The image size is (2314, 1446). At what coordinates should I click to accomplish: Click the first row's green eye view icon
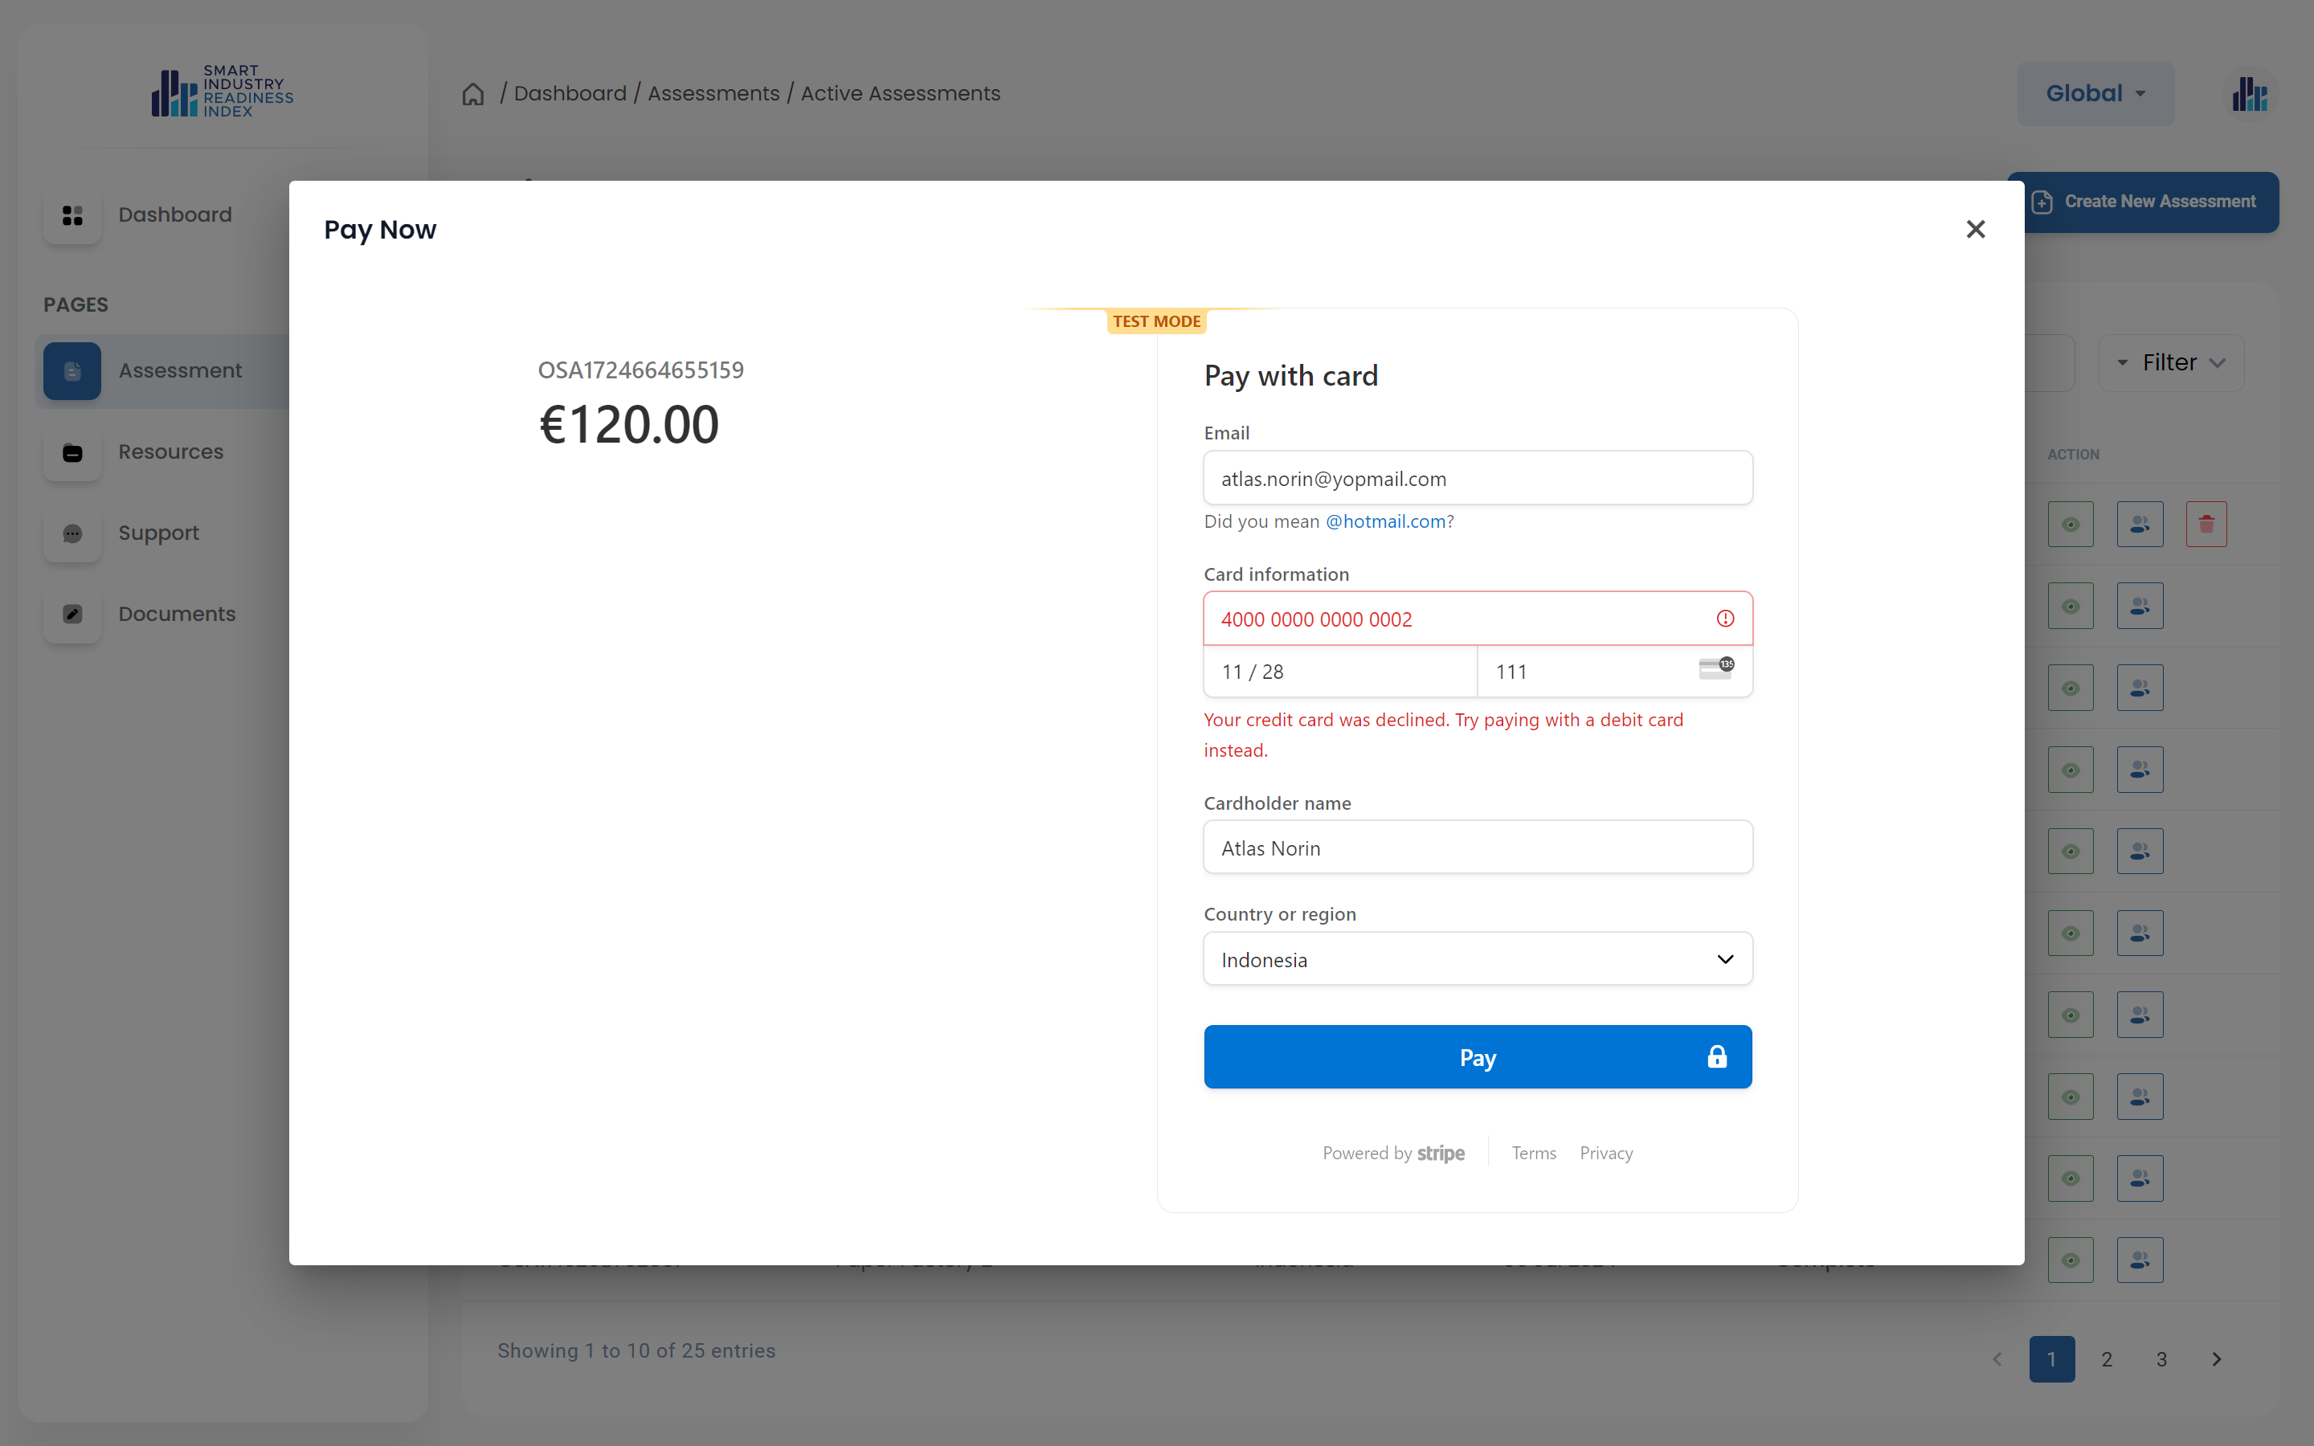click(x=2071, y=524)
